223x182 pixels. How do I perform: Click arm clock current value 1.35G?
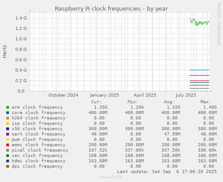[101, 107]
